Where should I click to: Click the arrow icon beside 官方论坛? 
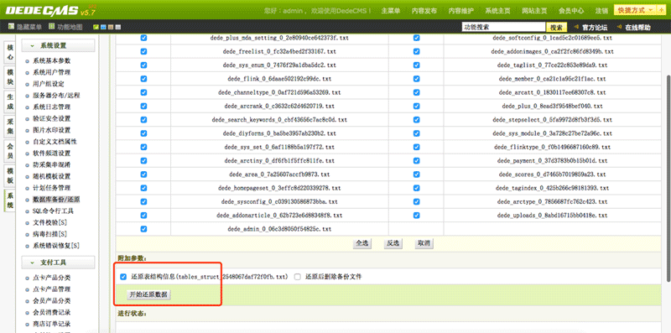[x=575, y=28]
